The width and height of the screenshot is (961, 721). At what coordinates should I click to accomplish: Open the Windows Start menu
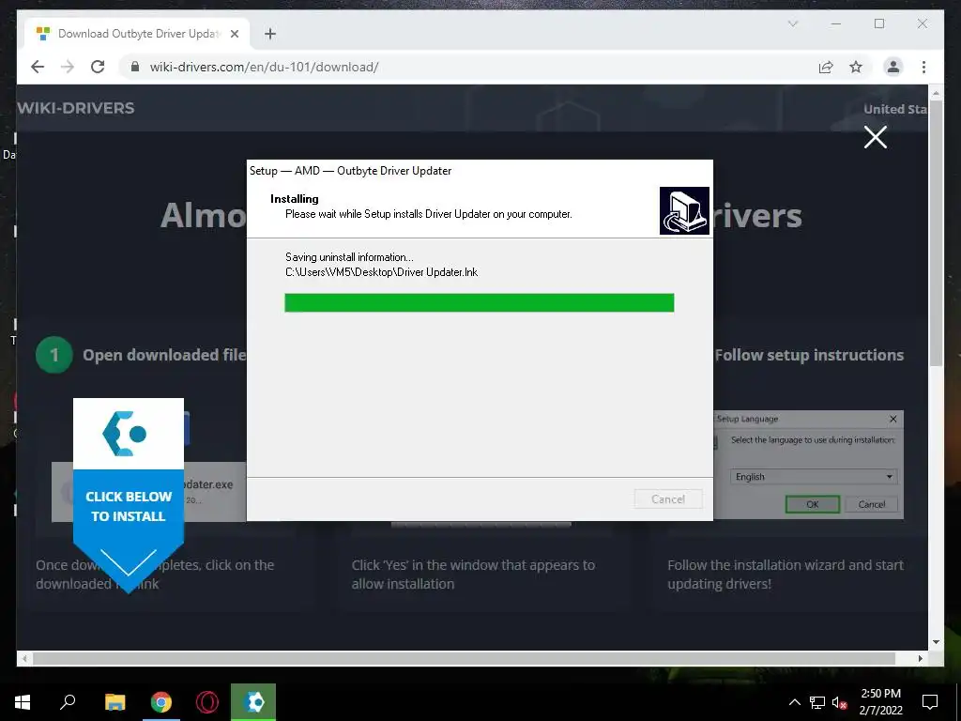(23, 702)
